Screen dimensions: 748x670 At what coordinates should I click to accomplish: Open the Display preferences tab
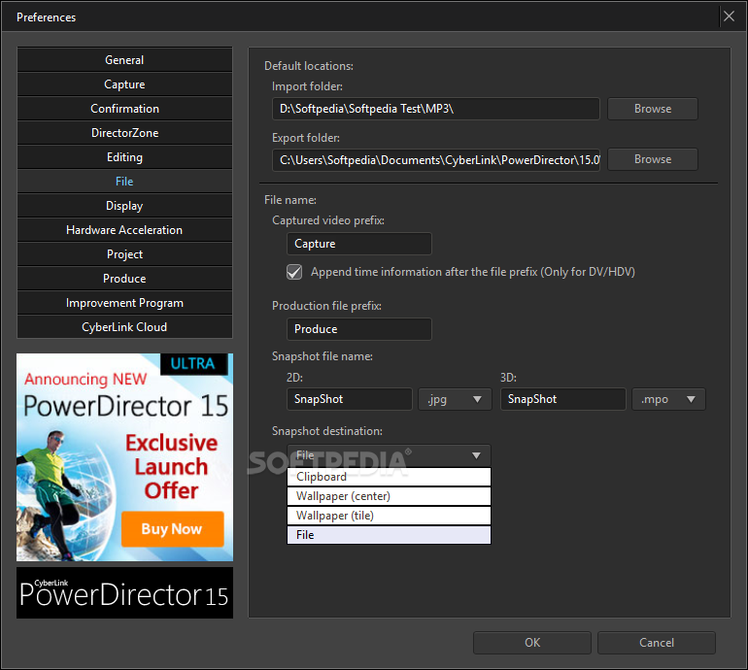(x=124, y=206)
